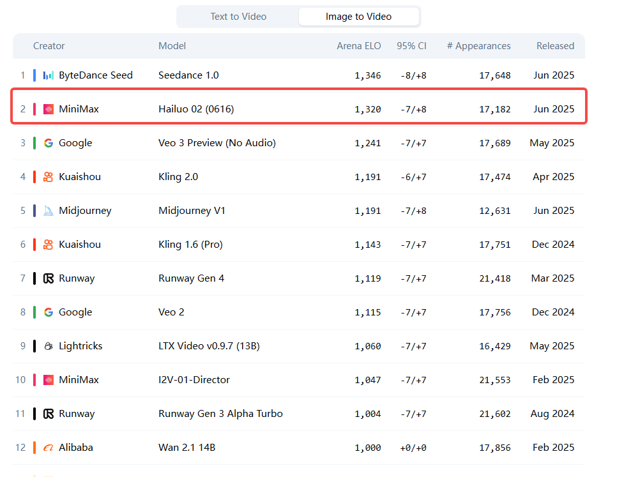Image resolution: width=624 pixels, height=477 pixels.
Task: Select the Image to Video tab
Action: tap(358, 17)
